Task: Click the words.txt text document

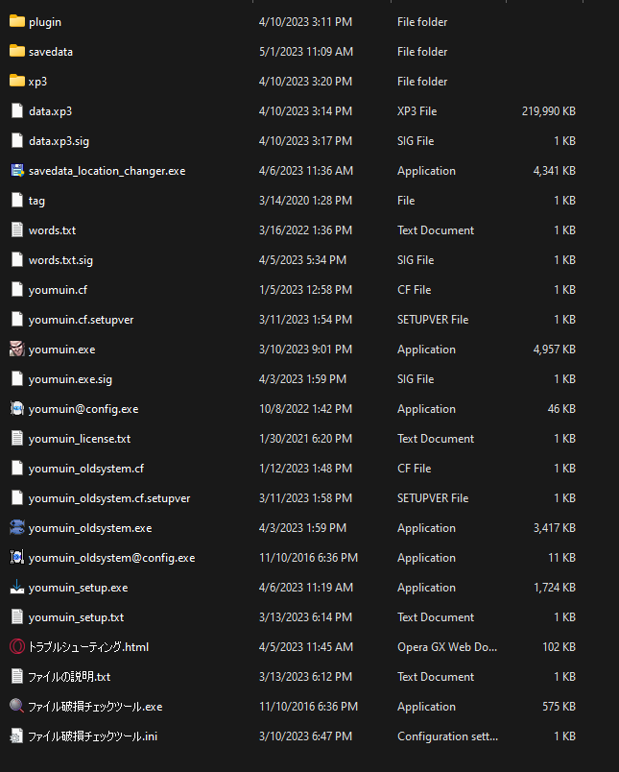Action: click(52, 230)
